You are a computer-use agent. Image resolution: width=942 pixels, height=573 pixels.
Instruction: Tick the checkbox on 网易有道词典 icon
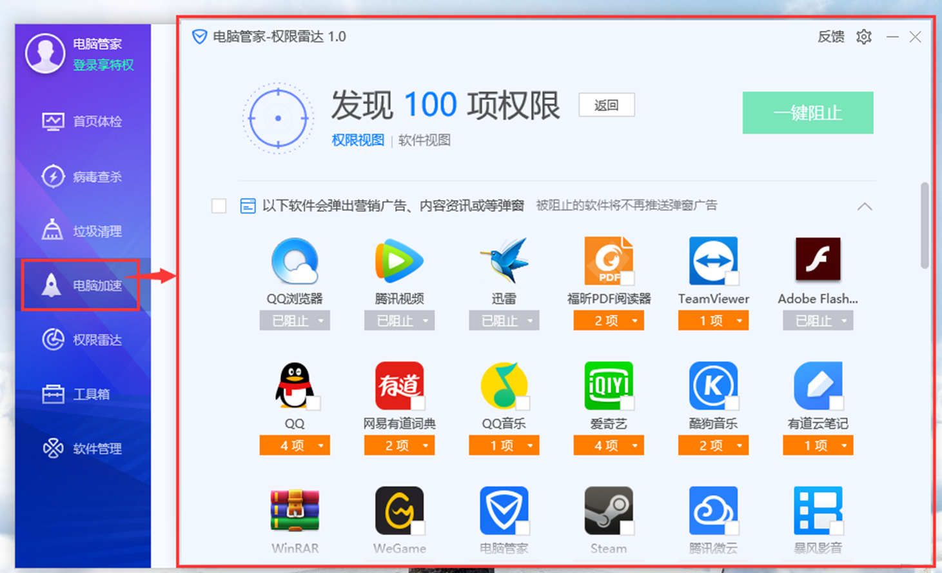[x=418, y=403]
